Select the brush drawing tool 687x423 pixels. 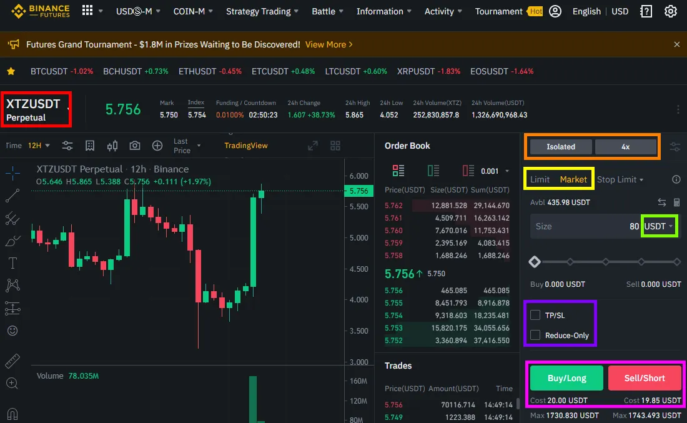[x=12, y=241]
